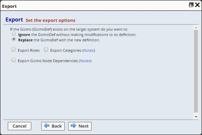Select the Ignore GizmoDef radio button
The width and height of the screenshot is (202, 135).
14,34
